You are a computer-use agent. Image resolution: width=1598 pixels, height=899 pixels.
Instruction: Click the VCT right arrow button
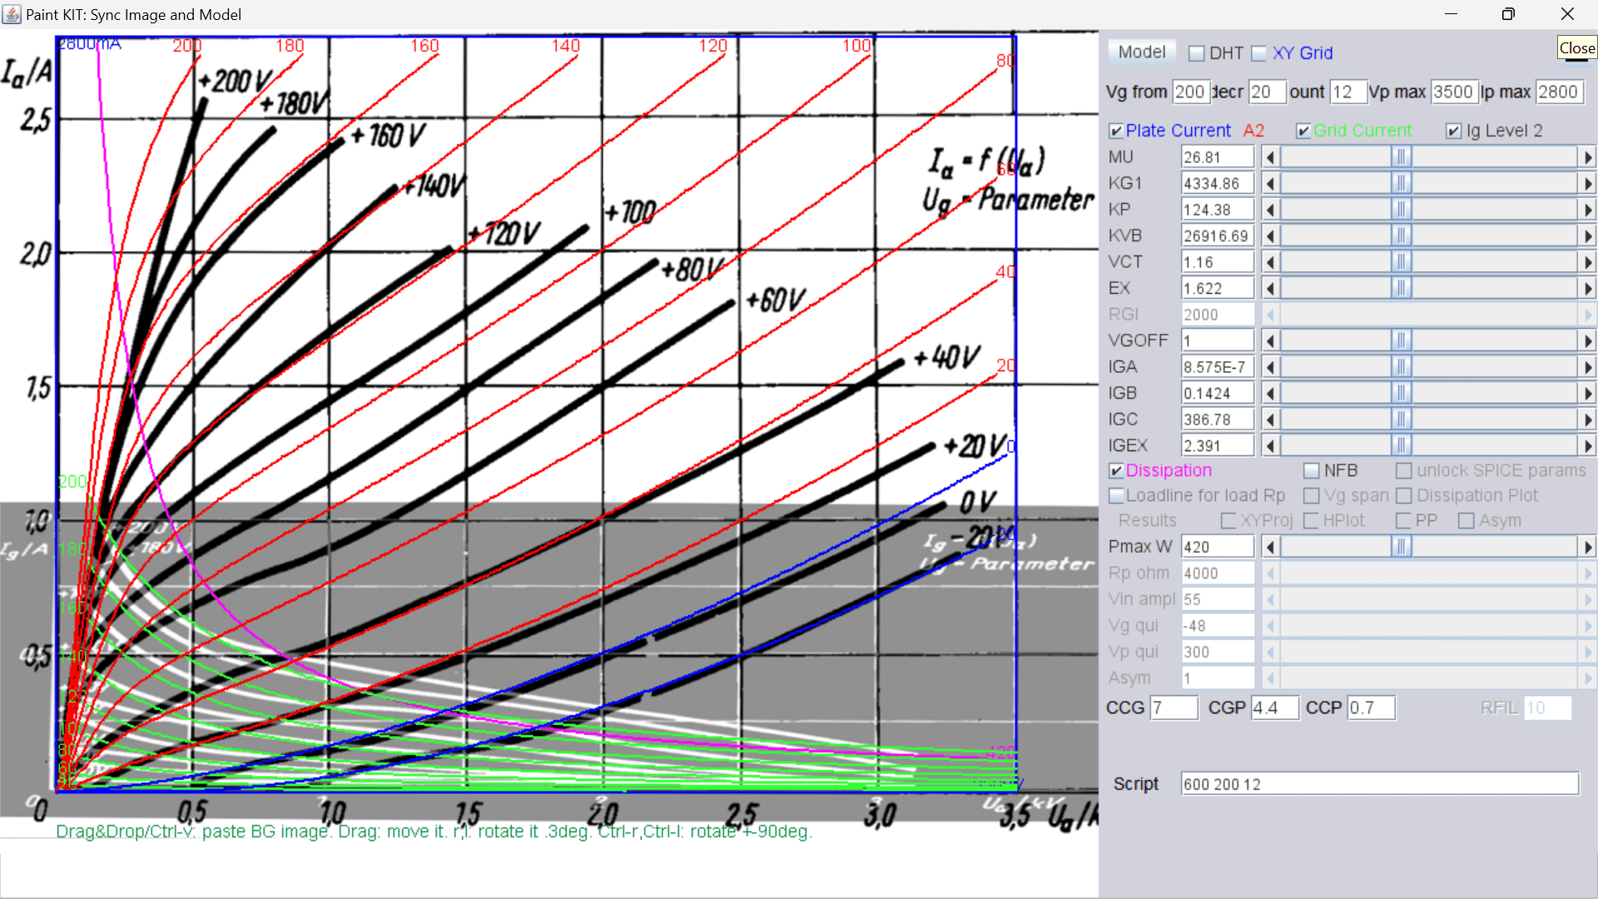pyautogui.click(x=1587, y=262)
